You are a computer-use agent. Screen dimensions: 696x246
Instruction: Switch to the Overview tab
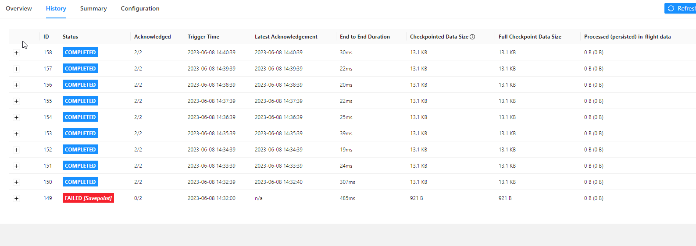19,8
